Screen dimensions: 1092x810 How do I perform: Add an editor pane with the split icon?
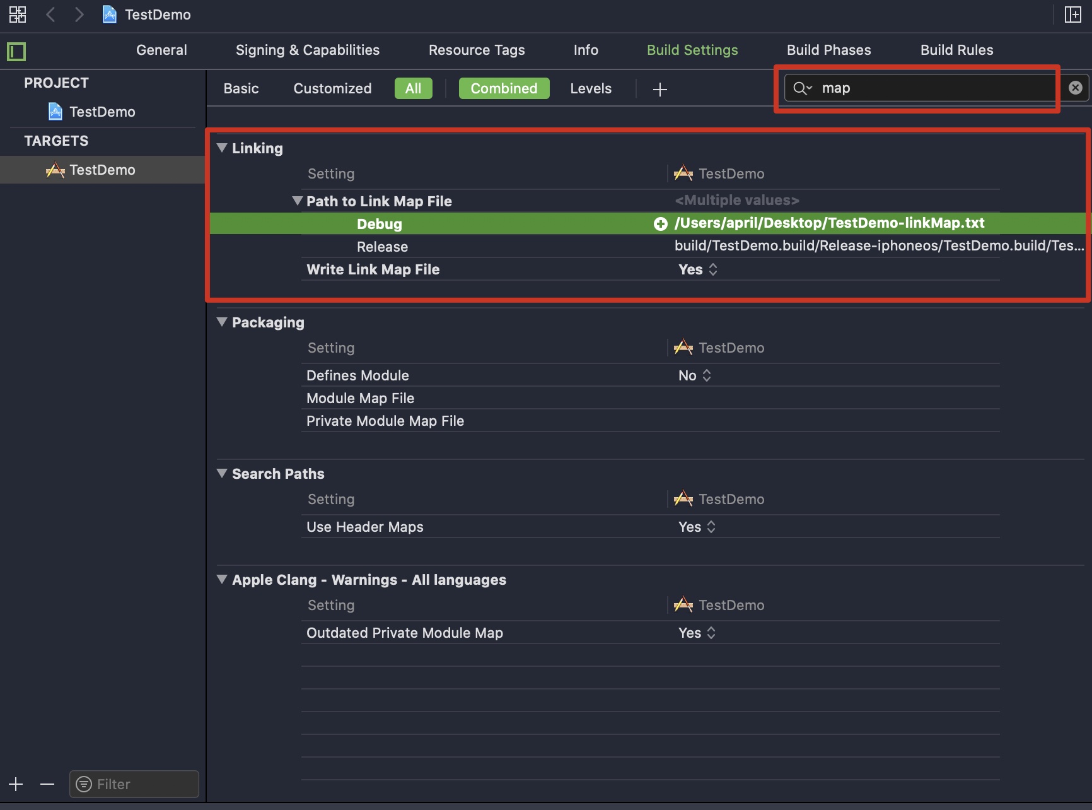tap(1072, 15)
